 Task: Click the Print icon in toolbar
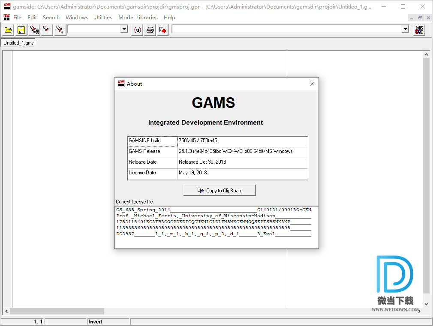[150, 30]
